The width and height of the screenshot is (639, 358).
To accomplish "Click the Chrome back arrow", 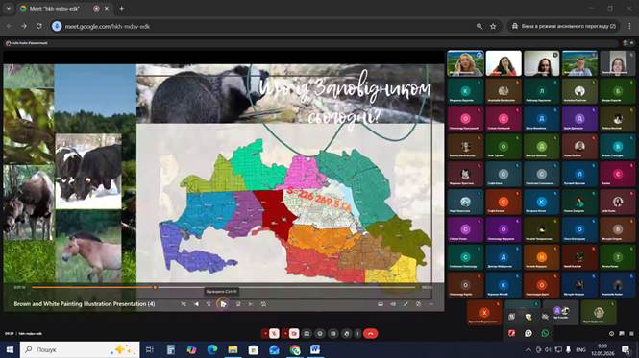I will tap(9, 26).
